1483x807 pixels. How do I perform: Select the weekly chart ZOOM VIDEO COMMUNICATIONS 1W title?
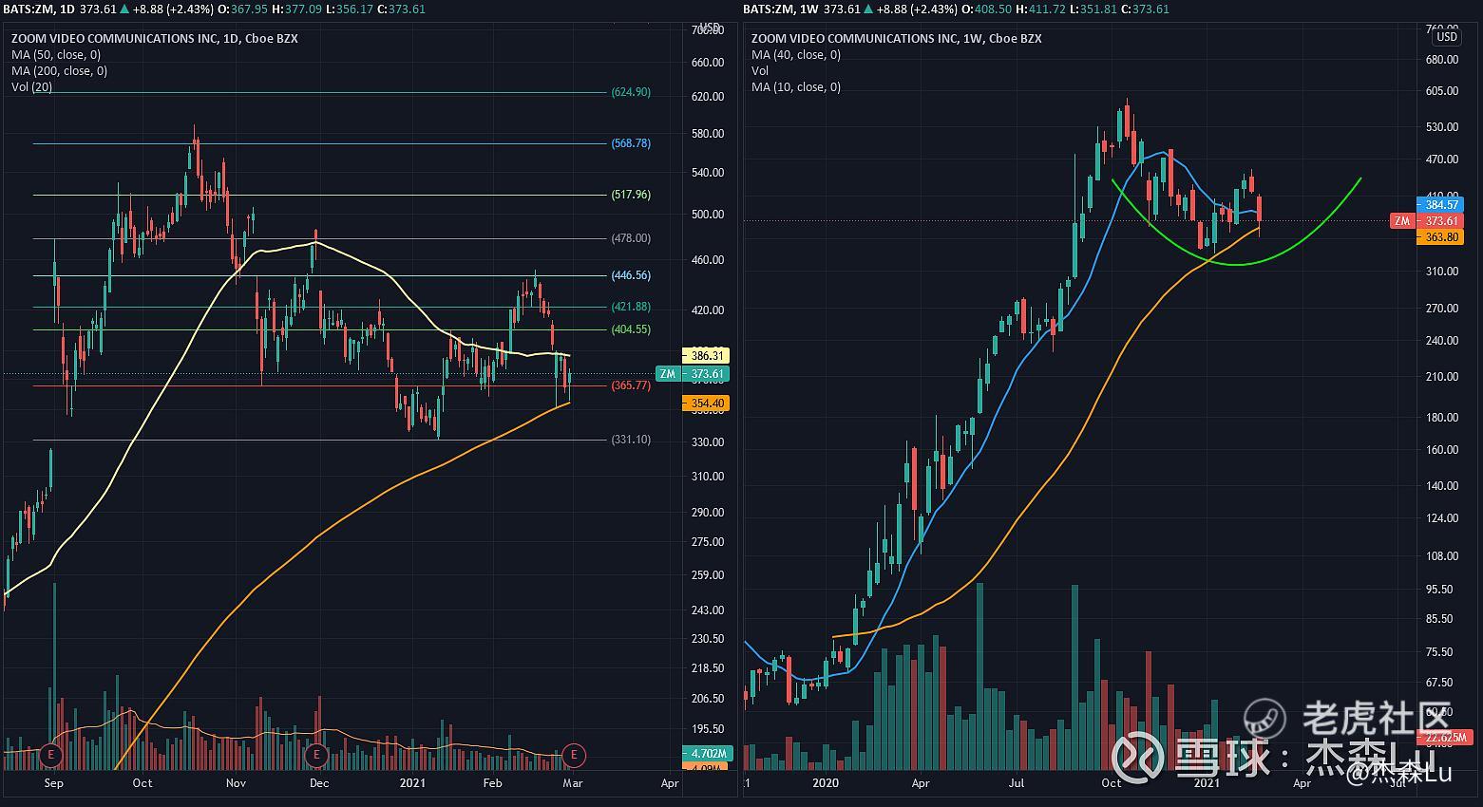click(x=896, y=39)
